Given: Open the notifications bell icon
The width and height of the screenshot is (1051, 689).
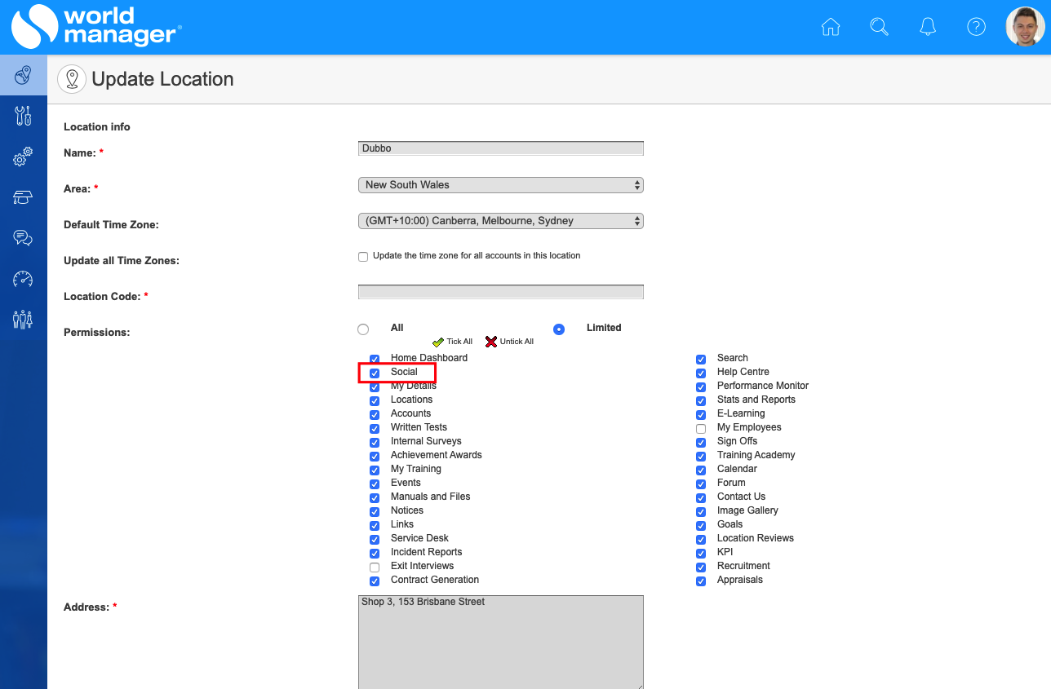Looking at the screenshot, I should (928, 27).
